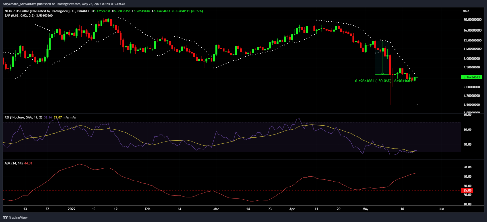Click the 80.00 label on the RSI axis

tap(468, 115)
